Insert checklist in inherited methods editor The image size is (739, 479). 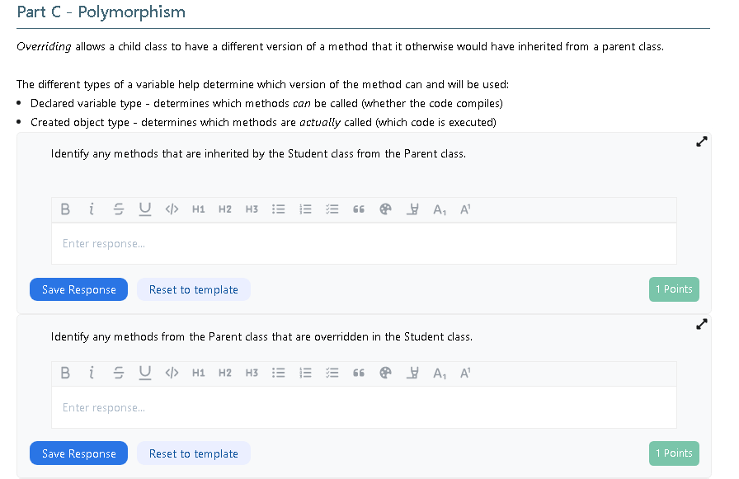(x=332, y=209)
